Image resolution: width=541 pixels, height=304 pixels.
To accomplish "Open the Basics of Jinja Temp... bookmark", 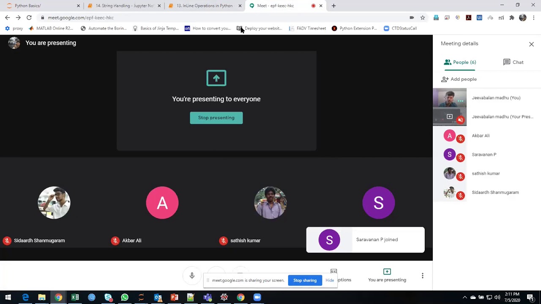I will (156, 28).
